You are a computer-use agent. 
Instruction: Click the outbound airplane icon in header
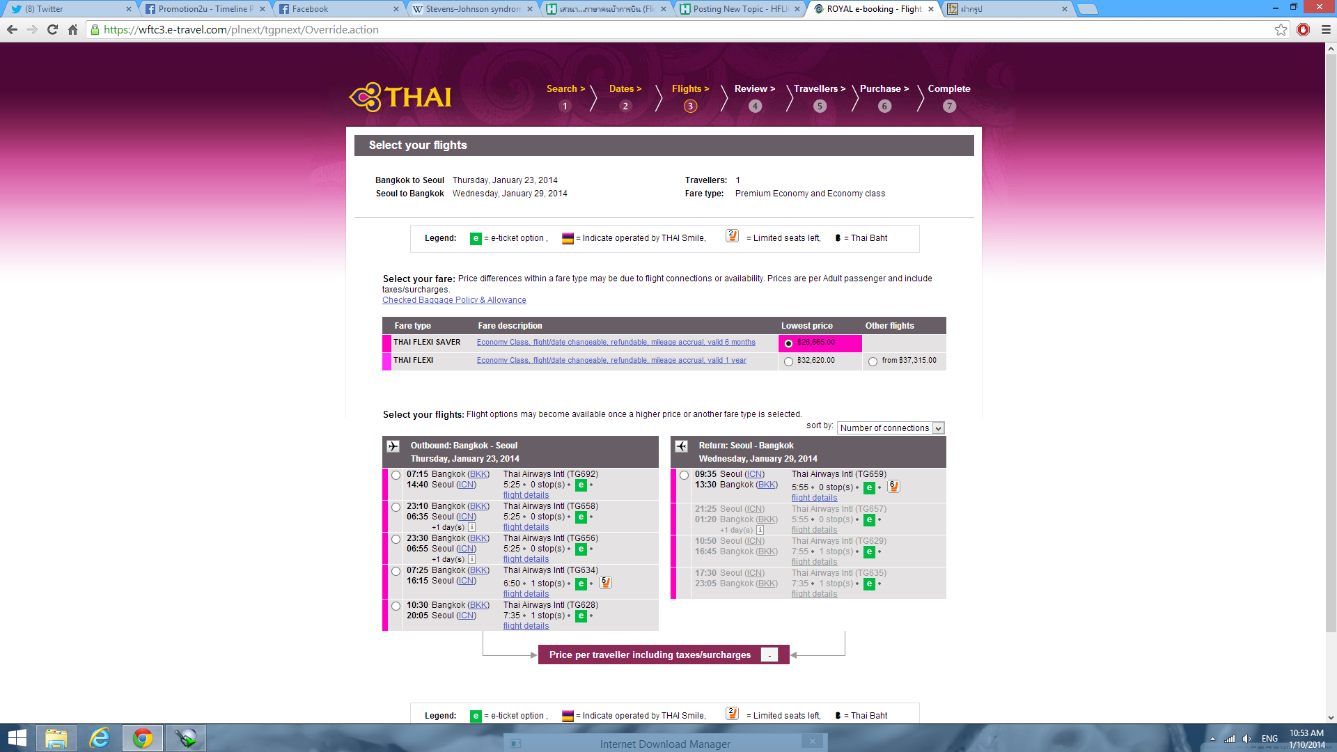(393, 446)
